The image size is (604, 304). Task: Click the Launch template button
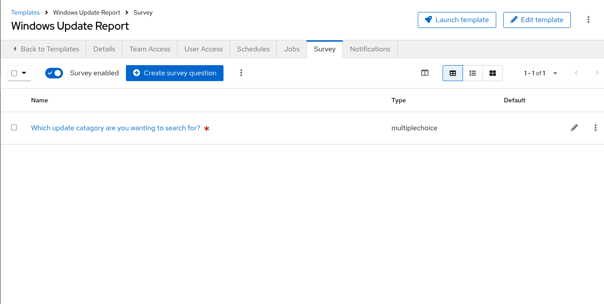click(x=457, y=20)
